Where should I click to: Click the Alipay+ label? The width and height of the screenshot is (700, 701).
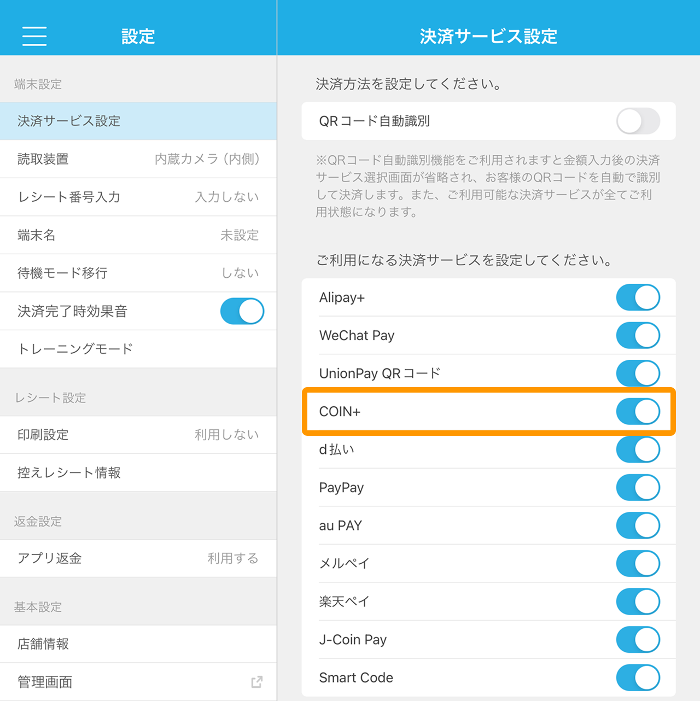pyautogui.click(x=342, y=297)
